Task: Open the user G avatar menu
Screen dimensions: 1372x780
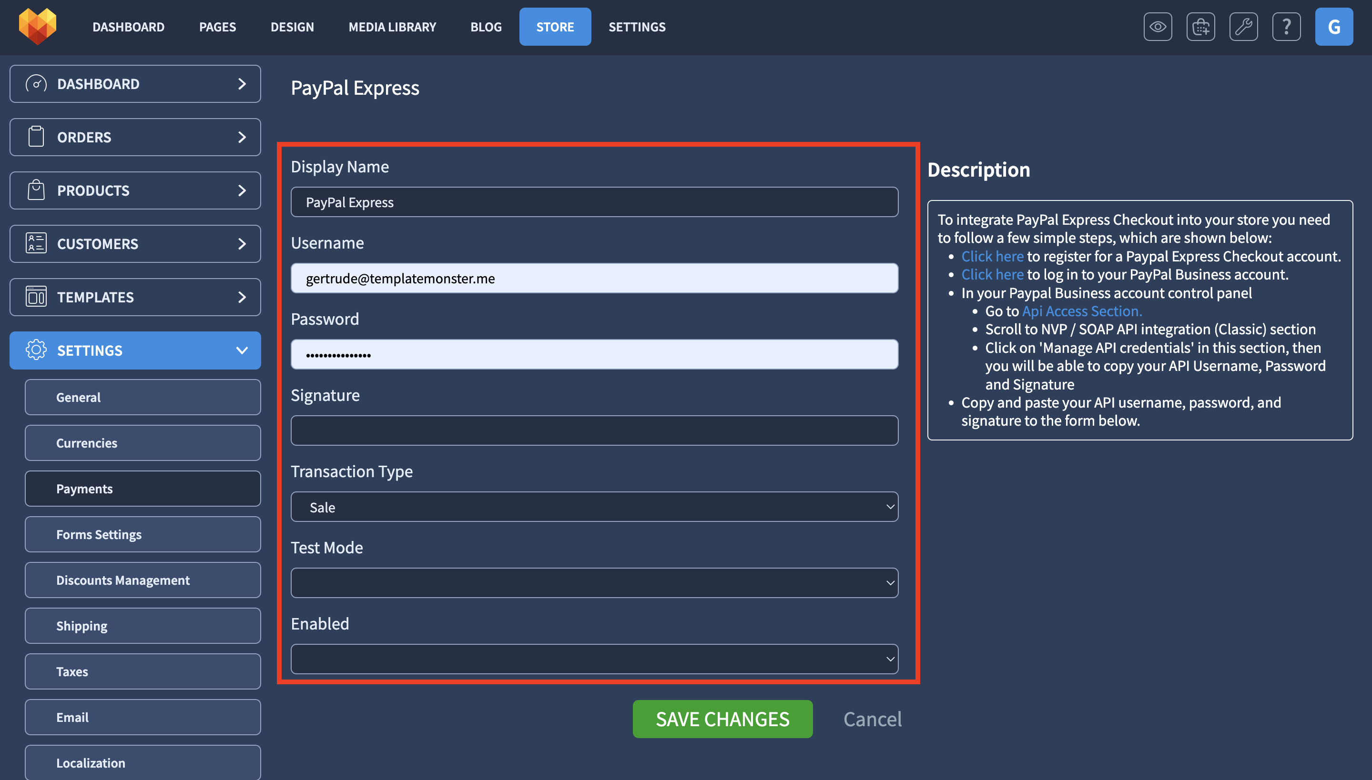Action: [x=1334, y=27]
